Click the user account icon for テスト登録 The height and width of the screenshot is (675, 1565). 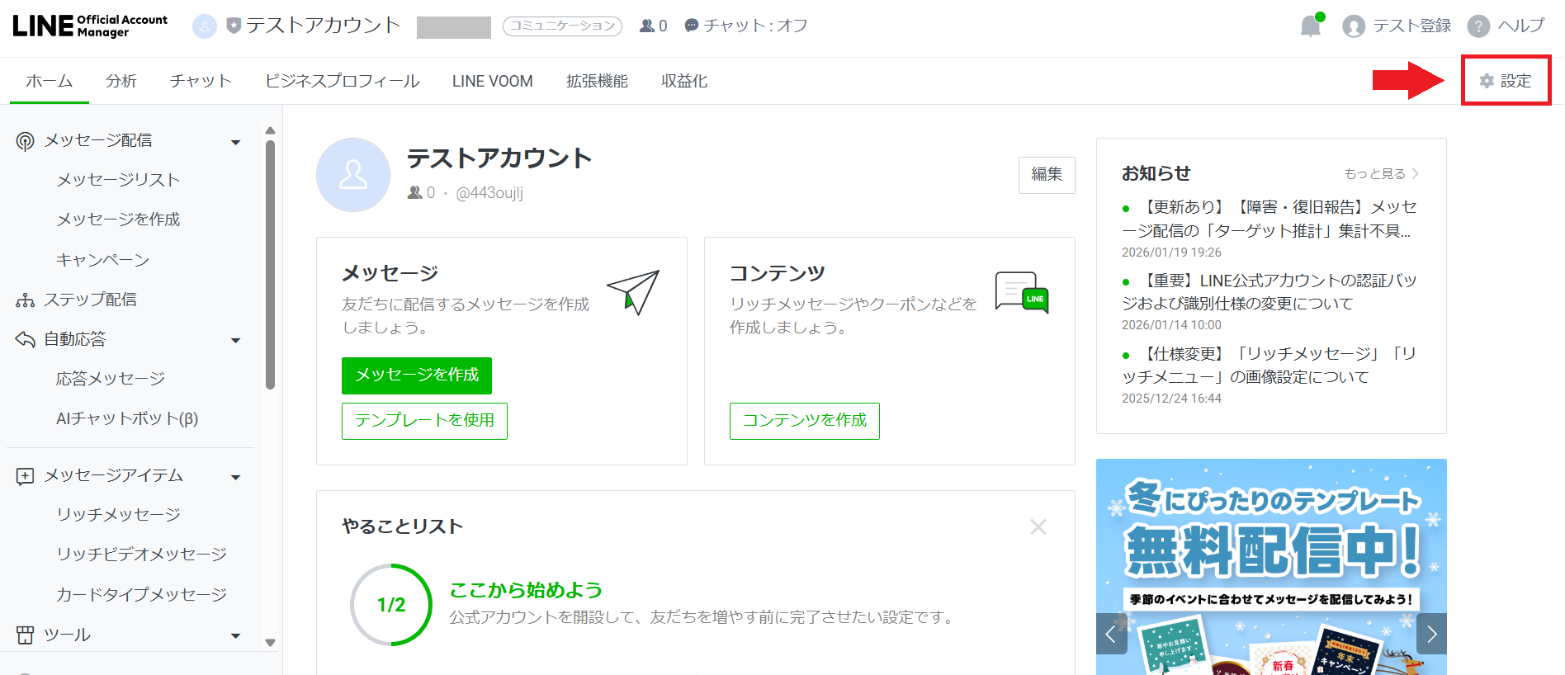coord(1353,26)
